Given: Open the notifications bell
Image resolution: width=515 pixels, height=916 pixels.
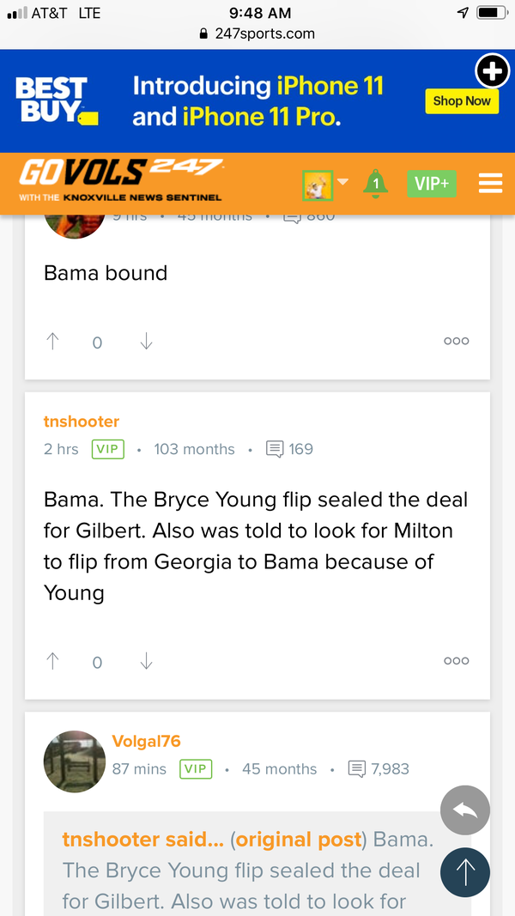Looking at the screenshot, I should [x=375, y=183].
